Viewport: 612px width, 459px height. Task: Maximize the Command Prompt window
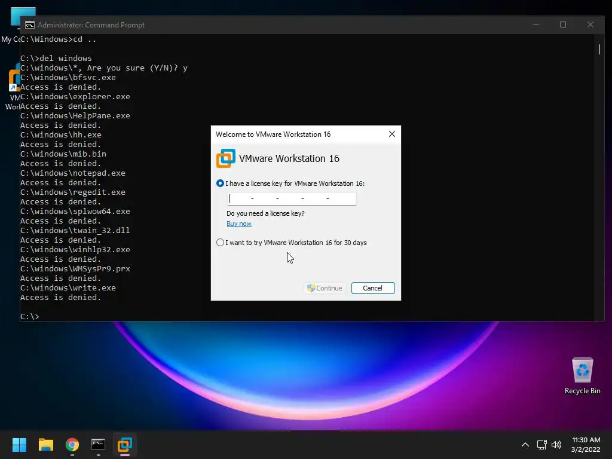[563, 25]
